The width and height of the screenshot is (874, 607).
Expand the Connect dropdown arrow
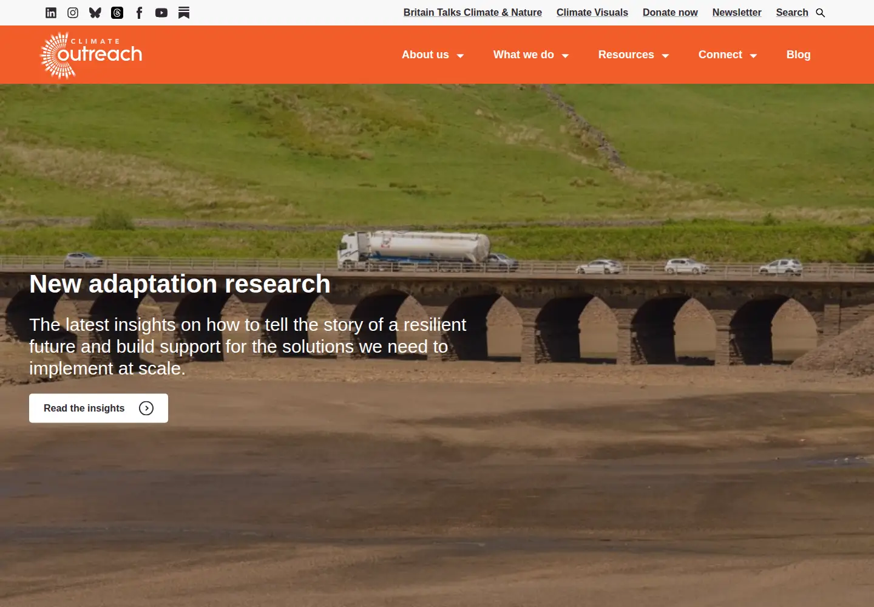tap(753, 56)
